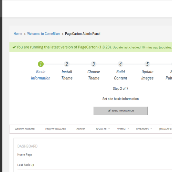This screenshot has height=172, width=172.
Task: Select step 5 circle in wizard
Action: [x=147, y=64]
